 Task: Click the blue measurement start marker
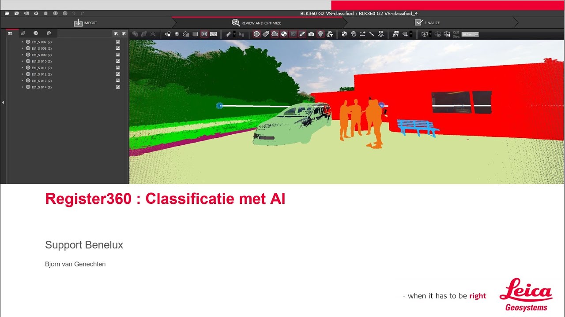coord(219,106)
